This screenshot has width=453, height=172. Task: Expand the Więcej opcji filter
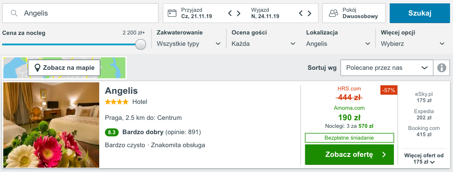click(x=412, y=43)
